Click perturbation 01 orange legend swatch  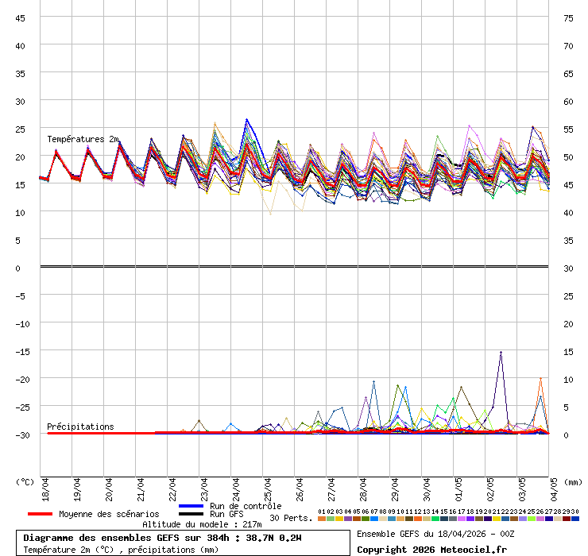(322, 519)
